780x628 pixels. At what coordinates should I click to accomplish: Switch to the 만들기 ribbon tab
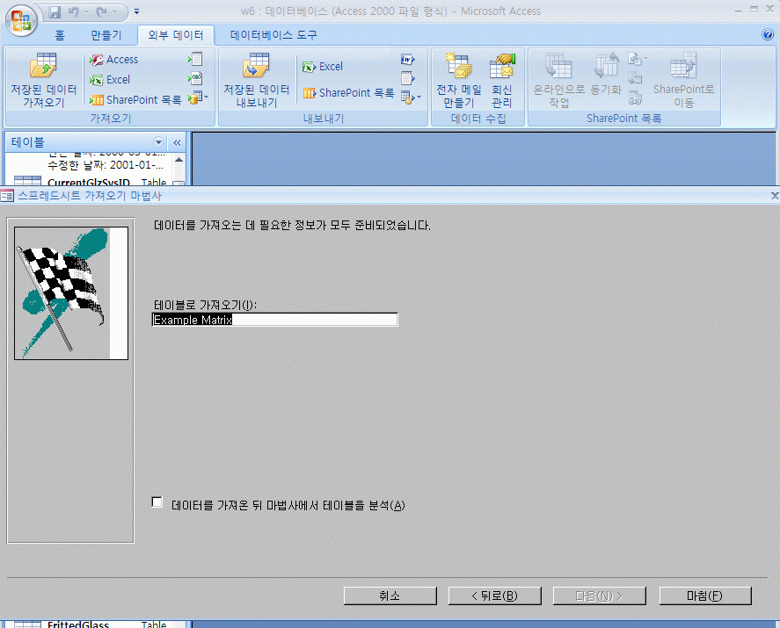coord(106,35)
